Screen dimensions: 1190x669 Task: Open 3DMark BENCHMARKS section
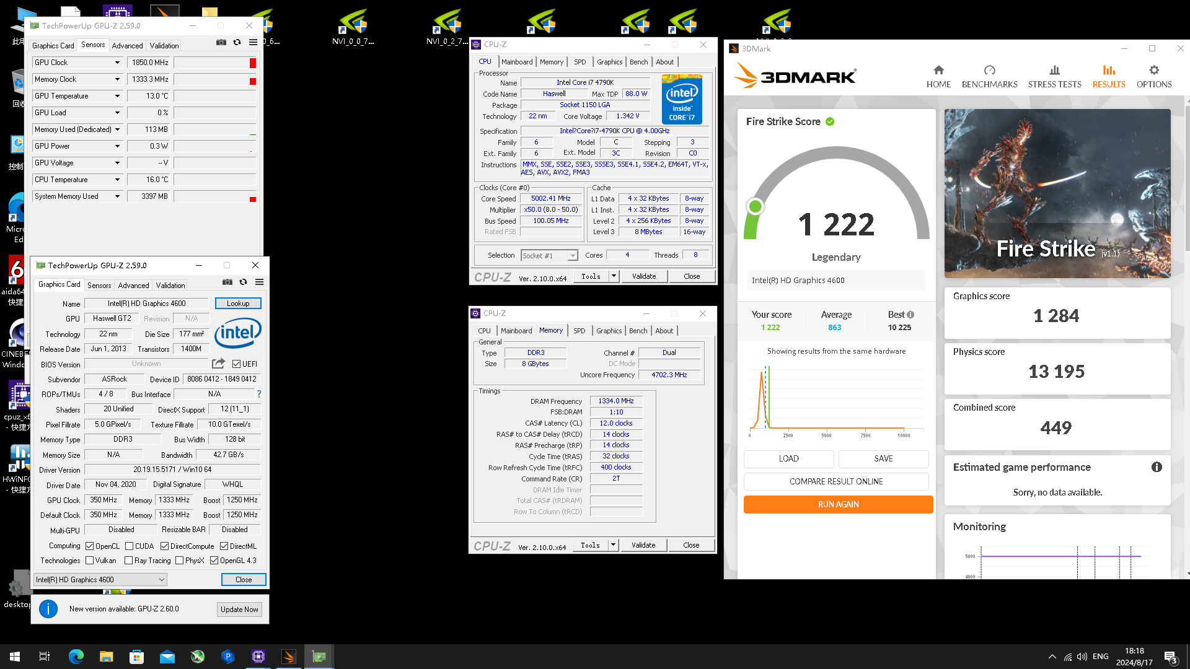coord(989,77)
